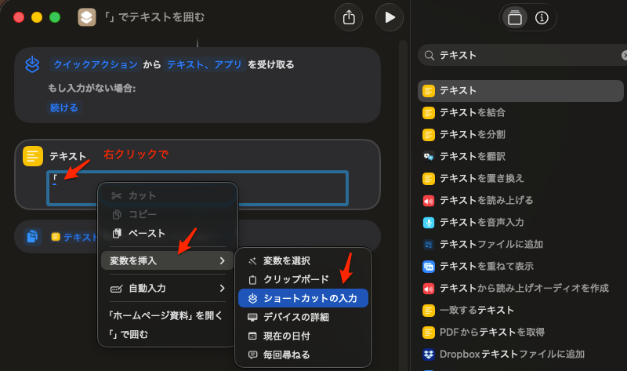Screen dimensions: 627x371
Task: Click the speech bubble icon beside 毎回尋ねる
Action: click(252, 355)
